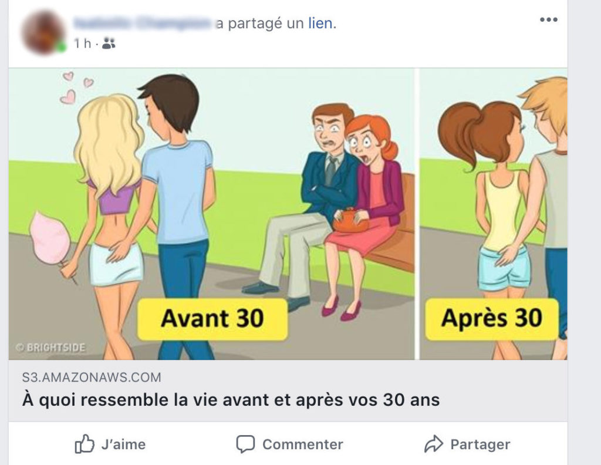Click the S3.AMAZONAWS.COM source domain
Image resolution: width=601 pixels, height=465 pixels.
tap(91, 377)
